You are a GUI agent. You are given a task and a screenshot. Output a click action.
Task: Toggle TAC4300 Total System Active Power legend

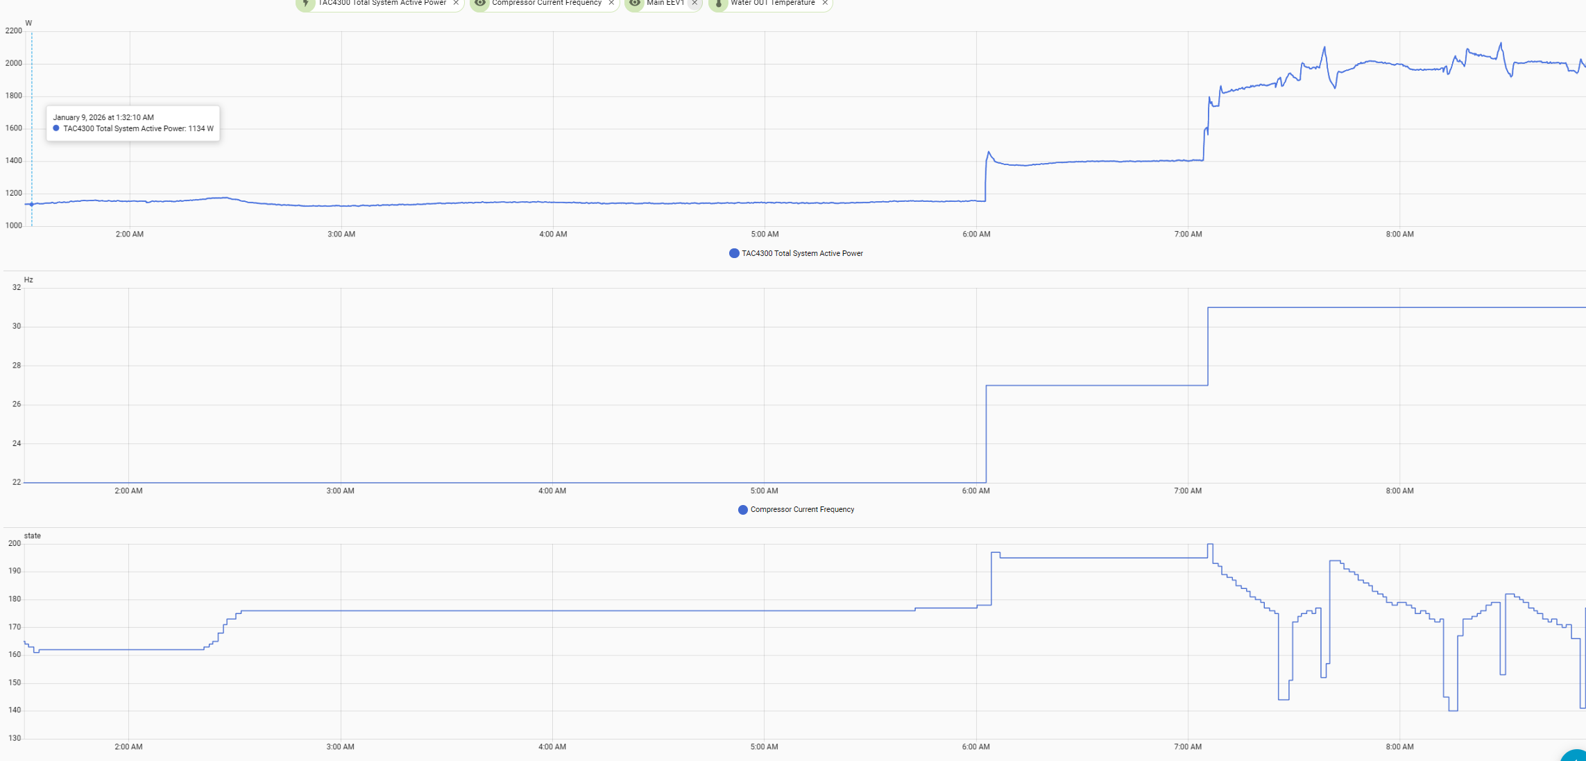pyautogui.click(x=802, y=253)
